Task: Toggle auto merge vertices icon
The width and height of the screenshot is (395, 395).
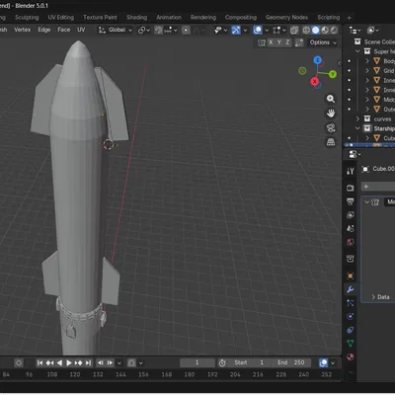Action: pos(299,42)
